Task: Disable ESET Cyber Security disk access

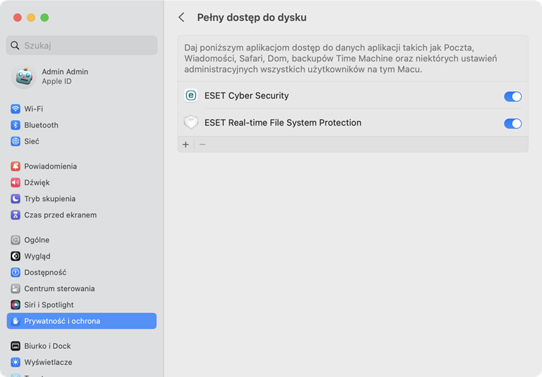Action: pos(513,96)
